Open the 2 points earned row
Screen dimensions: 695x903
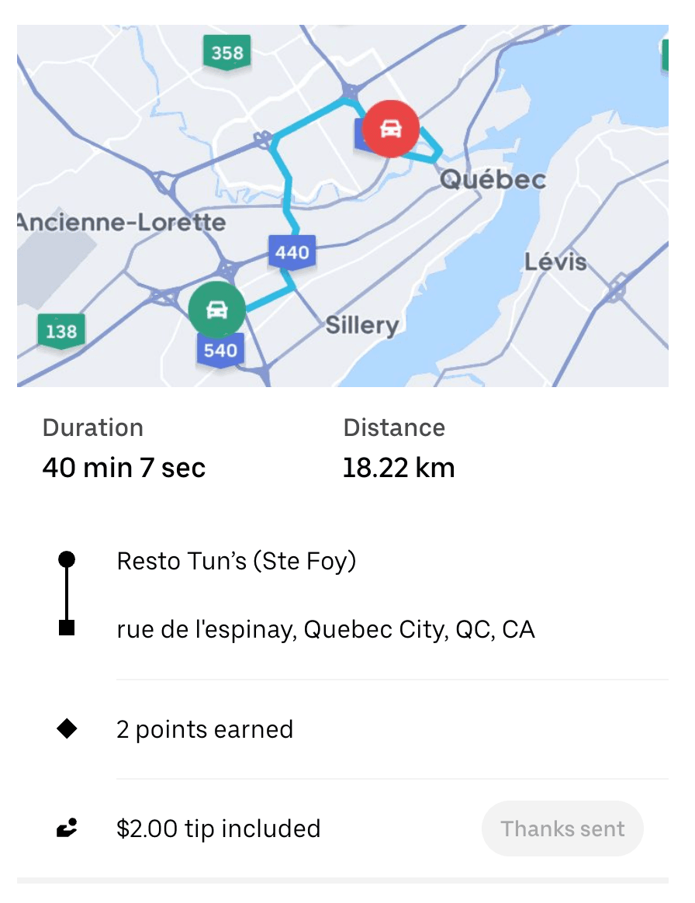click(x=205, y=730)
